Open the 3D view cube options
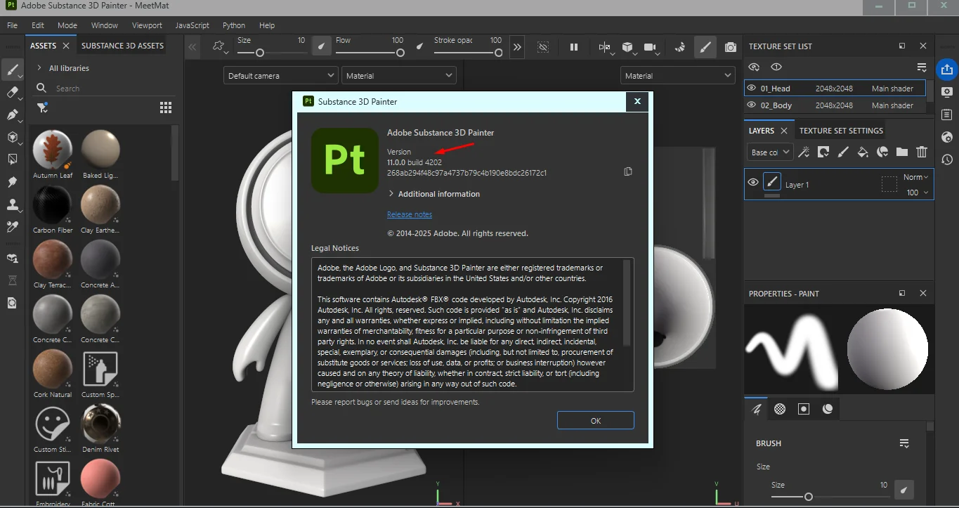Image resolution: width=959 pixels, height=508 pixels. 627,47
